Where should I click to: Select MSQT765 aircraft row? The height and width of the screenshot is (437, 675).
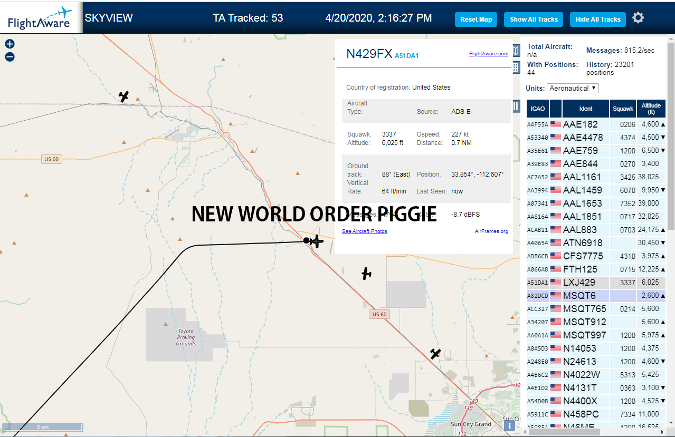click(596, 309)
